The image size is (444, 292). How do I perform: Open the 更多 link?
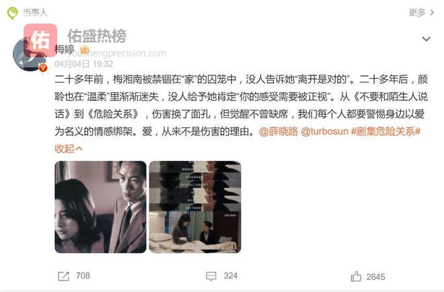[417, 13]
